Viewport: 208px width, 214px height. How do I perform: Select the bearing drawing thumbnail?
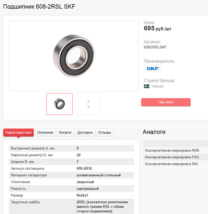88,104
